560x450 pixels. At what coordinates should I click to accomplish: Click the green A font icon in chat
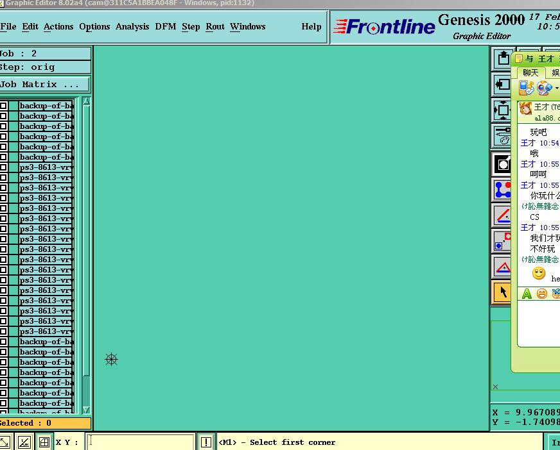(527, 294)
